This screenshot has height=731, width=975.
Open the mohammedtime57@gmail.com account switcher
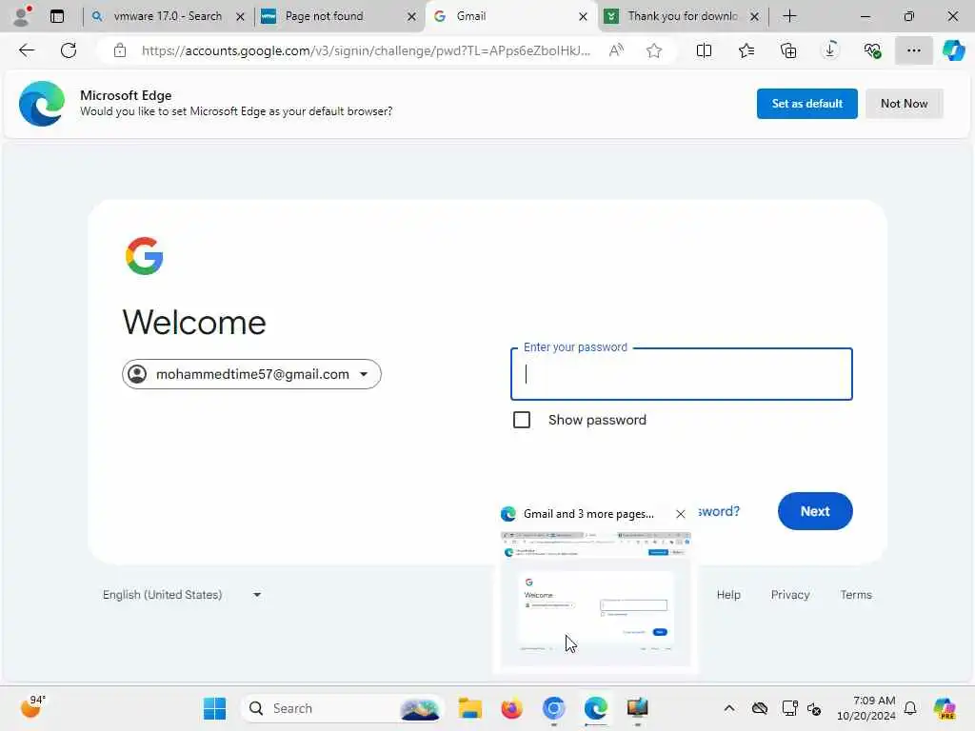(251, 374)
